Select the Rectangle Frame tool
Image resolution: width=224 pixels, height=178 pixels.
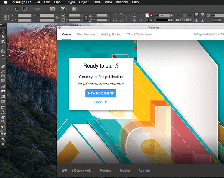(3, 76)
